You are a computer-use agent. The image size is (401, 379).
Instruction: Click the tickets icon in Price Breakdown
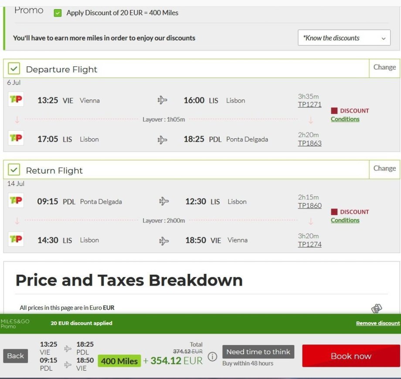377,308
